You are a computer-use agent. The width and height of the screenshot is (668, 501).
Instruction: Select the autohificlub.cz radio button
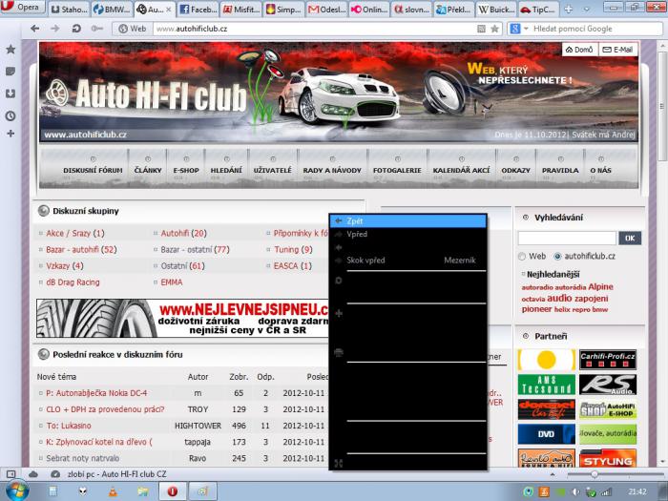(557, 257)
